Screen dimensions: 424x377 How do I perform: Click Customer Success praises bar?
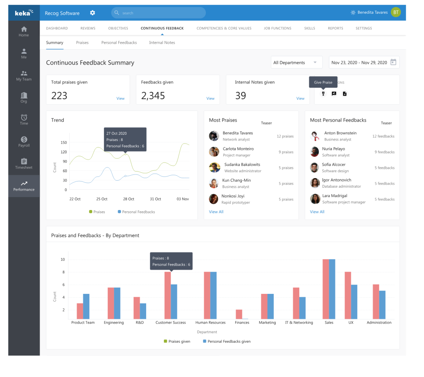point(168,295)
